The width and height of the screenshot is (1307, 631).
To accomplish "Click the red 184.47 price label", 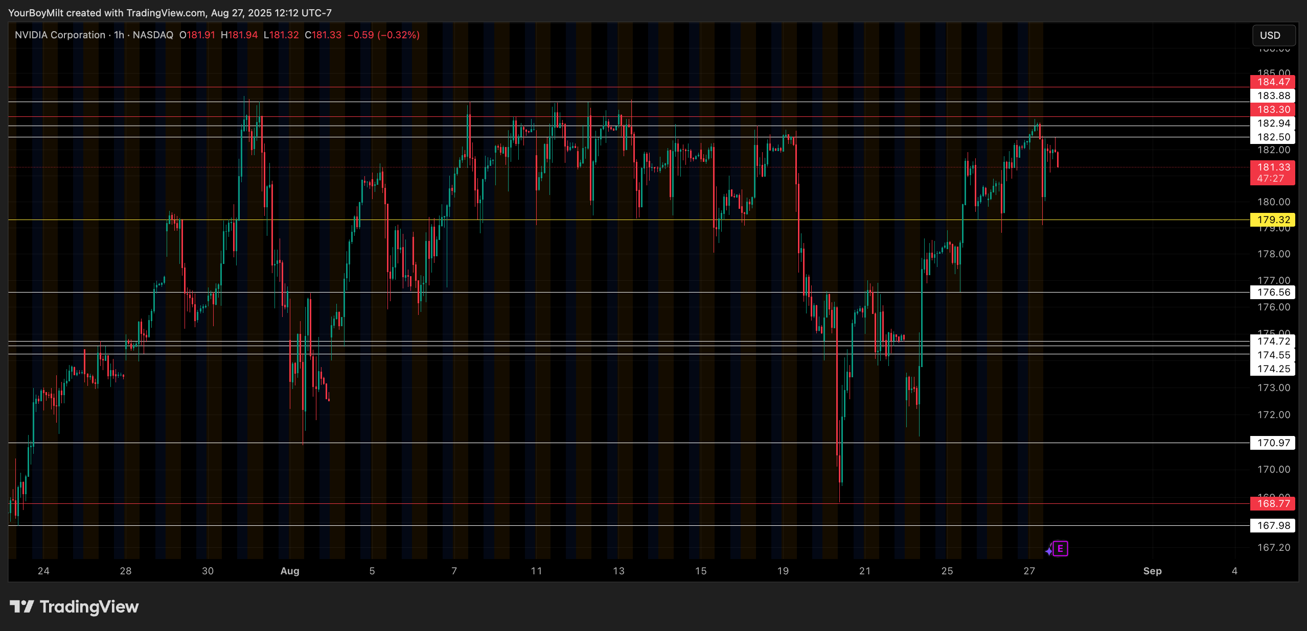I will pos(1273,82).
